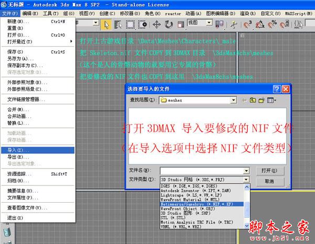Choose Export (导出) in File menu
This screenshot has height=244, width=315.
click(x=38, y=157)
